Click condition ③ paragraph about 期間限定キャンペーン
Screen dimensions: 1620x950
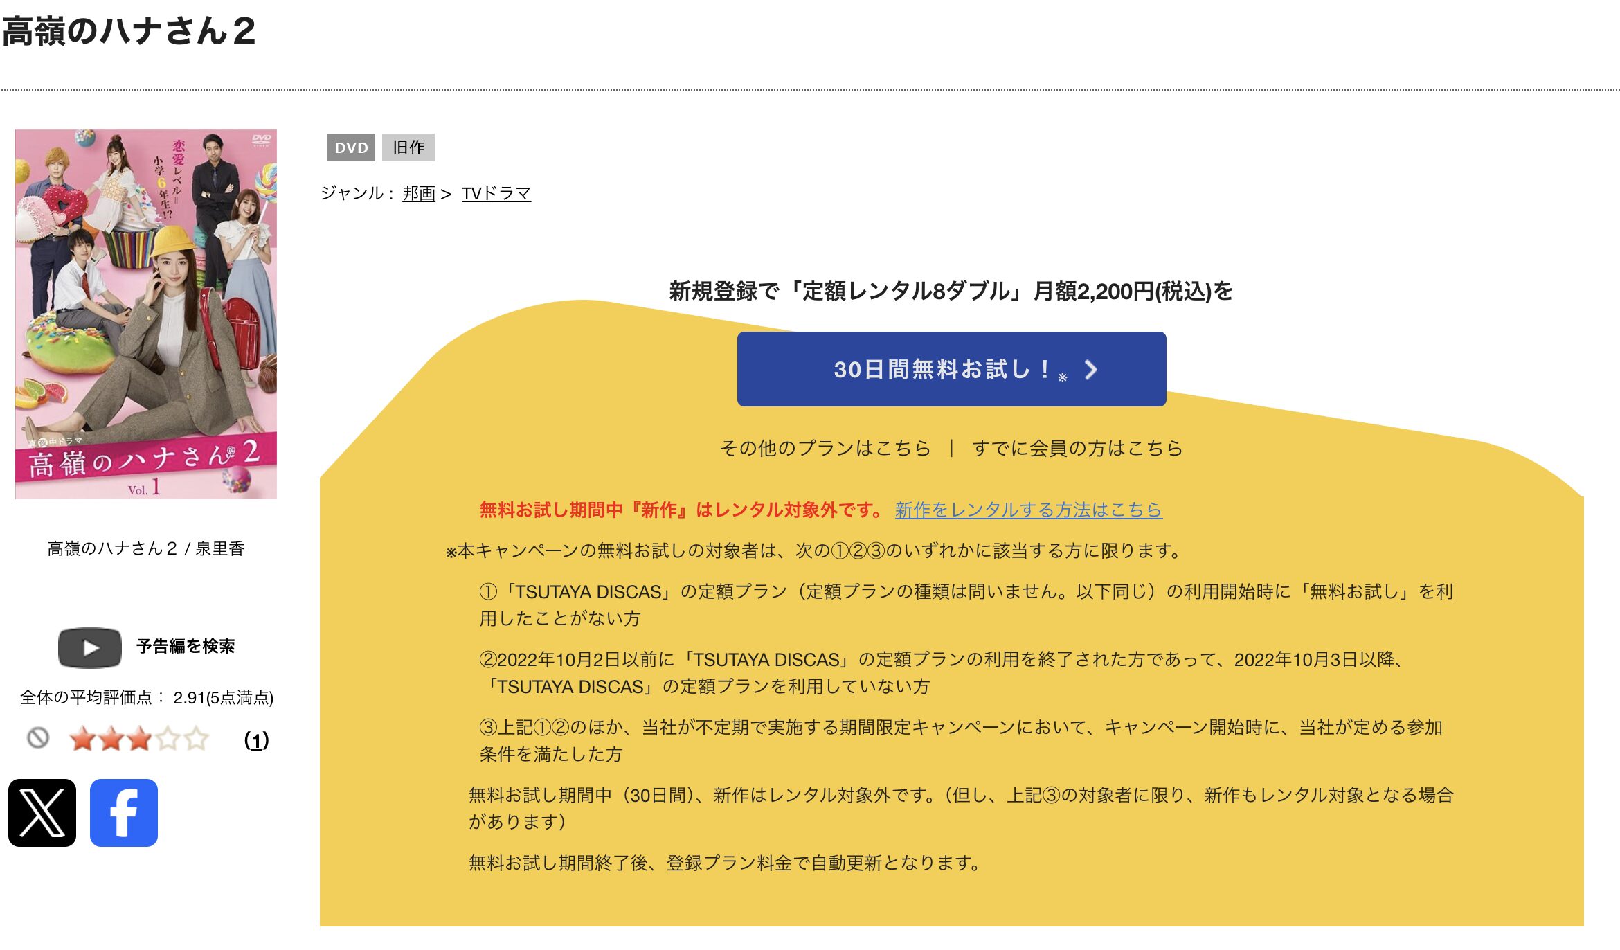coord(961,740)
